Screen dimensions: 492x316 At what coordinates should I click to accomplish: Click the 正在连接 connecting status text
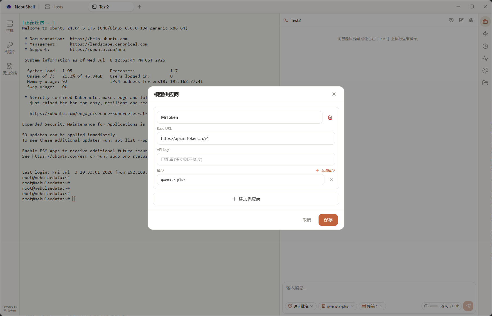tap(39, 23)
